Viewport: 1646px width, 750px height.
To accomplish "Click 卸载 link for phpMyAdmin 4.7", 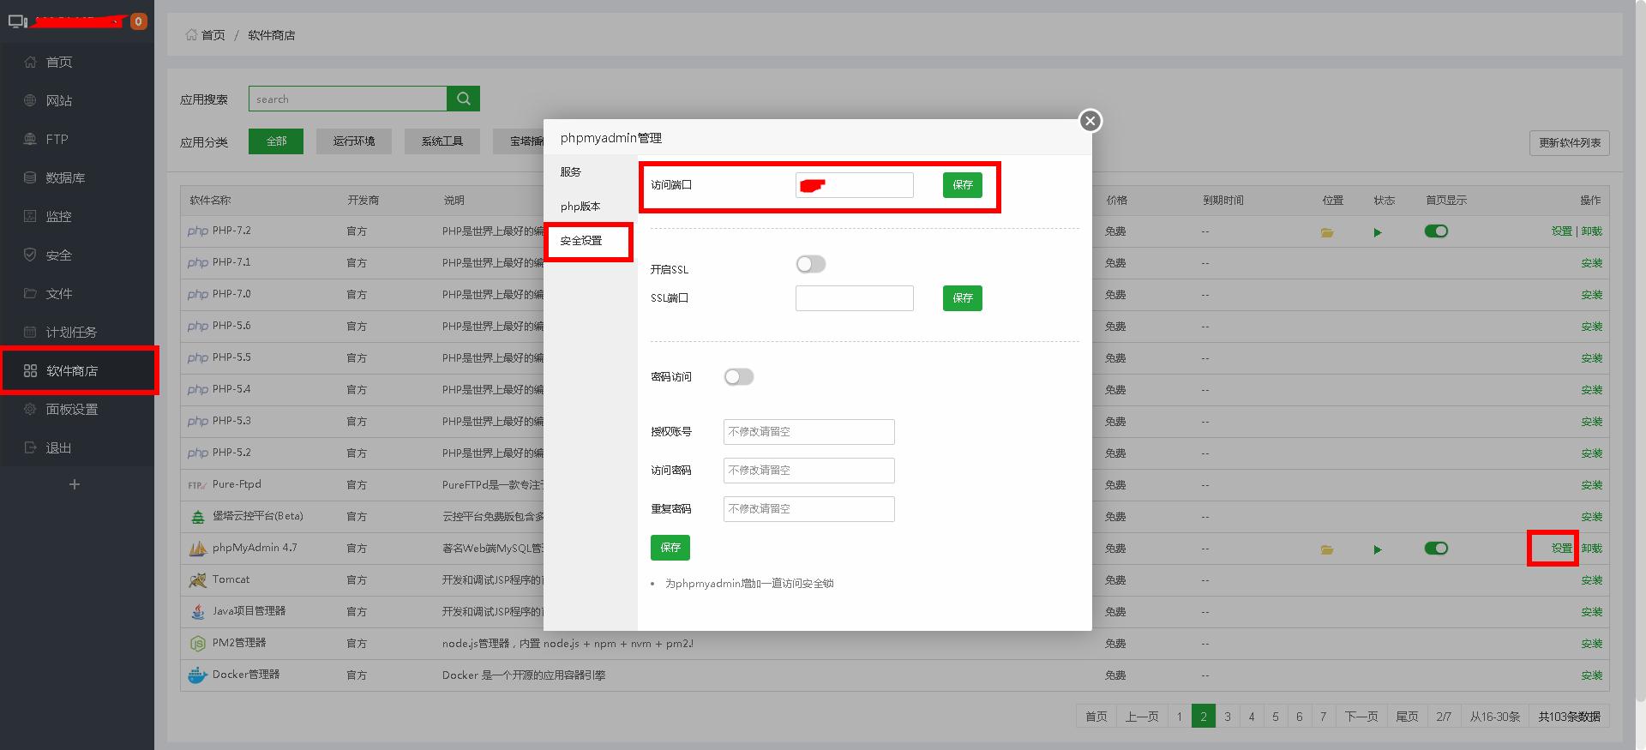I will tap(1592, 549).
